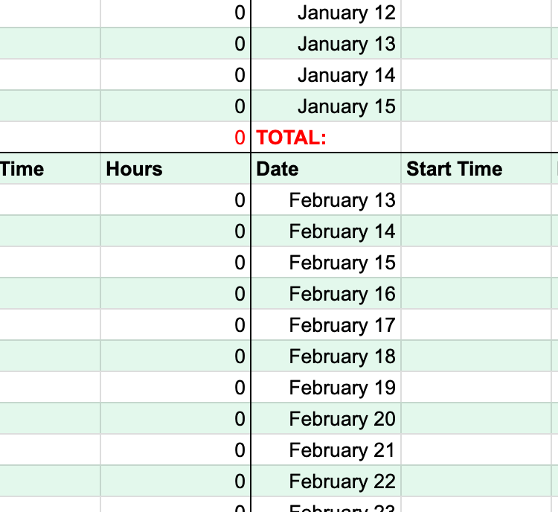Click empty Start Time cell for February 17
This screenshot has height=512, width=558.
coord(478,325)
